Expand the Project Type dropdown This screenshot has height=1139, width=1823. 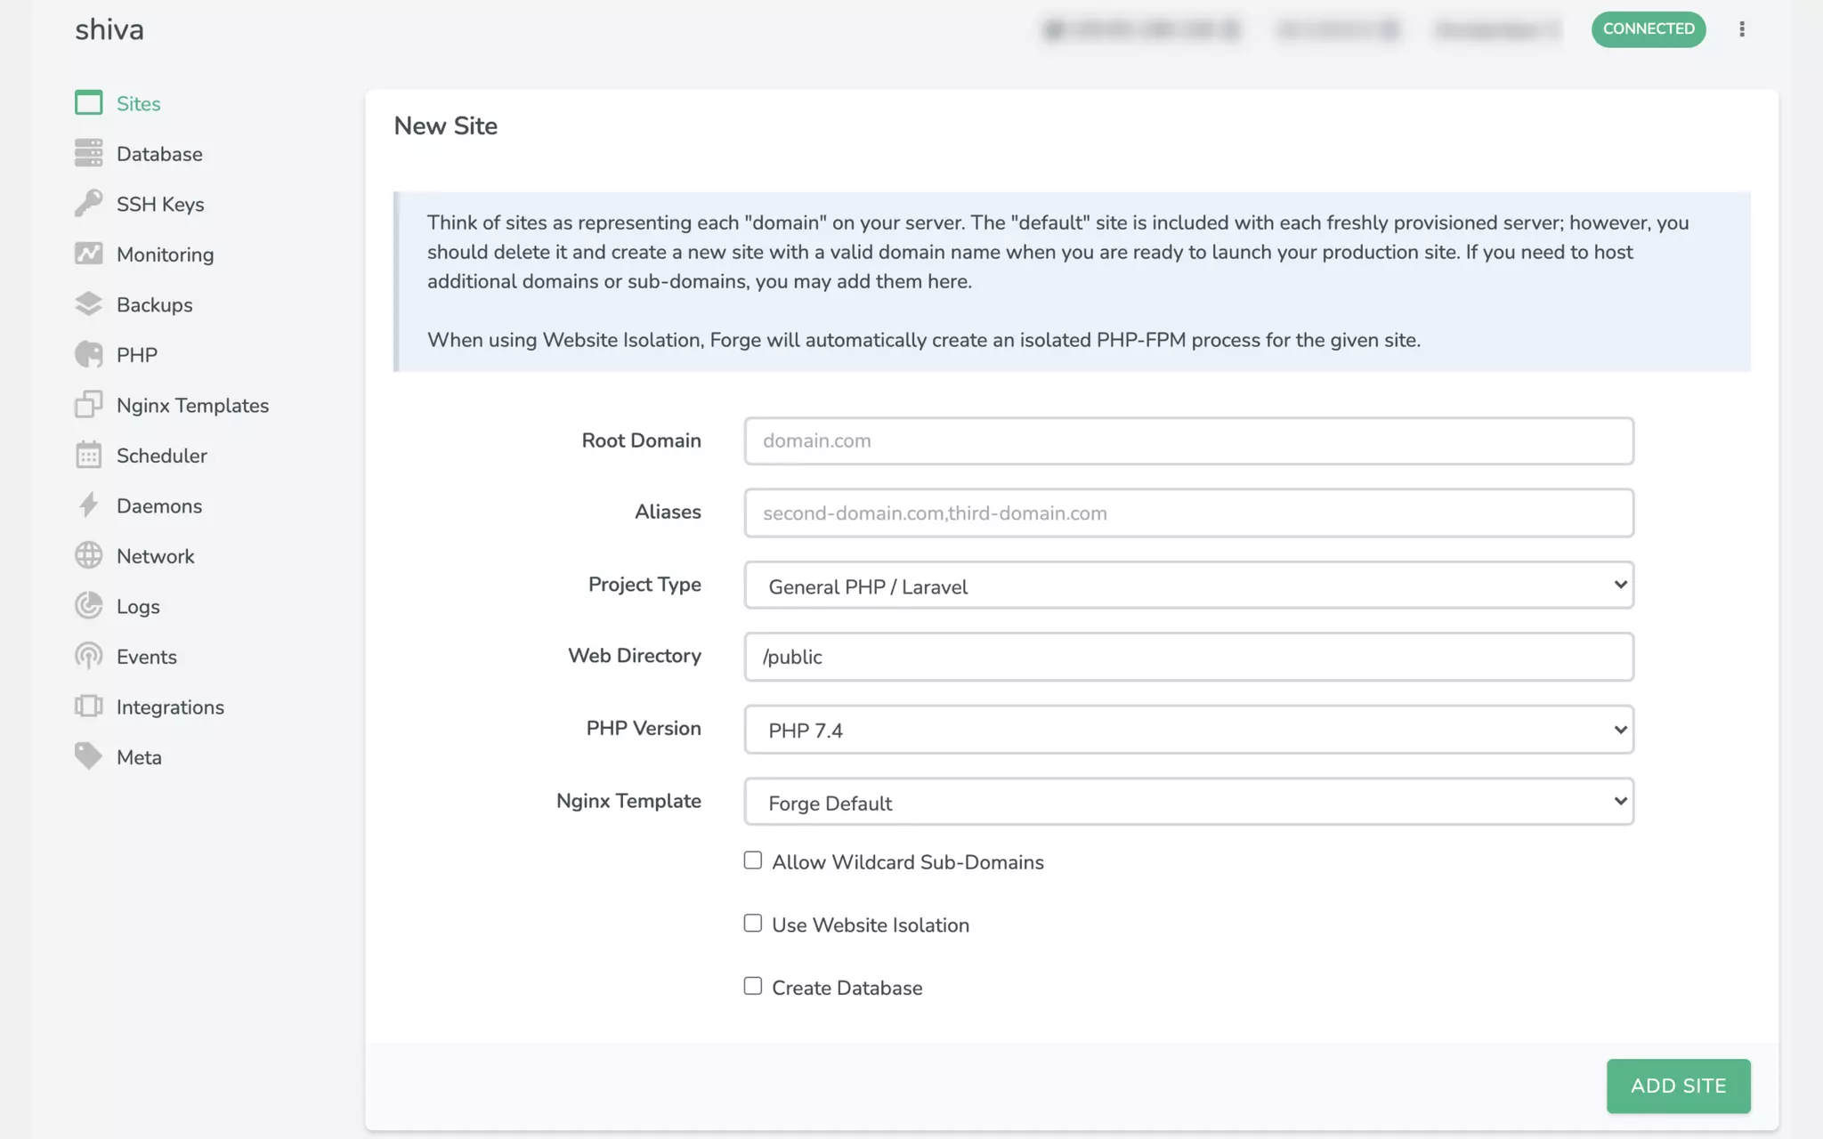pos(1188,586)
